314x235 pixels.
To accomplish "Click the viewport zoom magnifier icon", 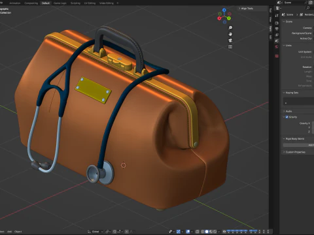I will [230, 27].
